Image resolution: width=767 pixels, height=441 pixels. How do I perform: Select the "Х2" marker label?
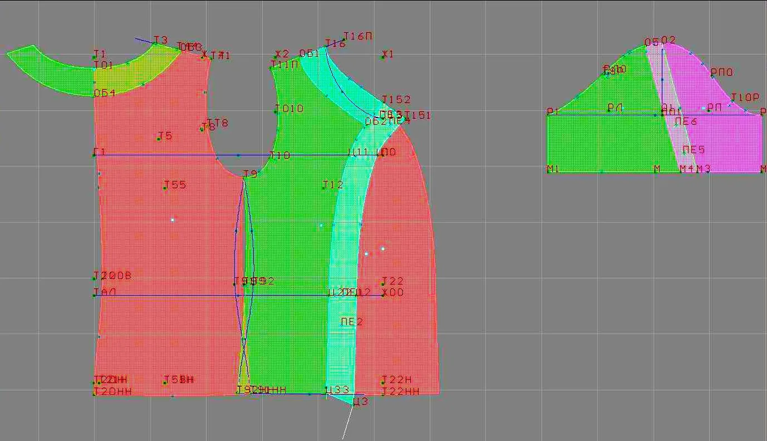pos(282,54)
